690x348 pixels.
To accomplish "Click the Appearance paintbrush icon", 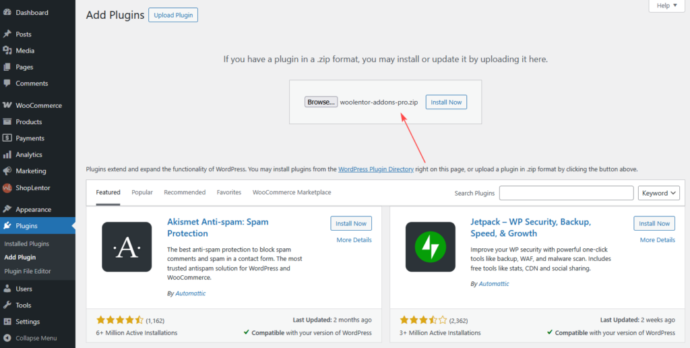I will pyautogui.click(x=7, y=209).
